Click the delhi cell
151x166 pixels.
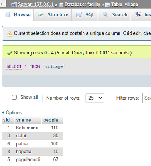(x=21, y=136)
